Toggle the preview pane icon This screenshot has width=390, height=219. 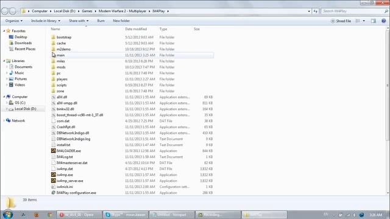[374, 21]
